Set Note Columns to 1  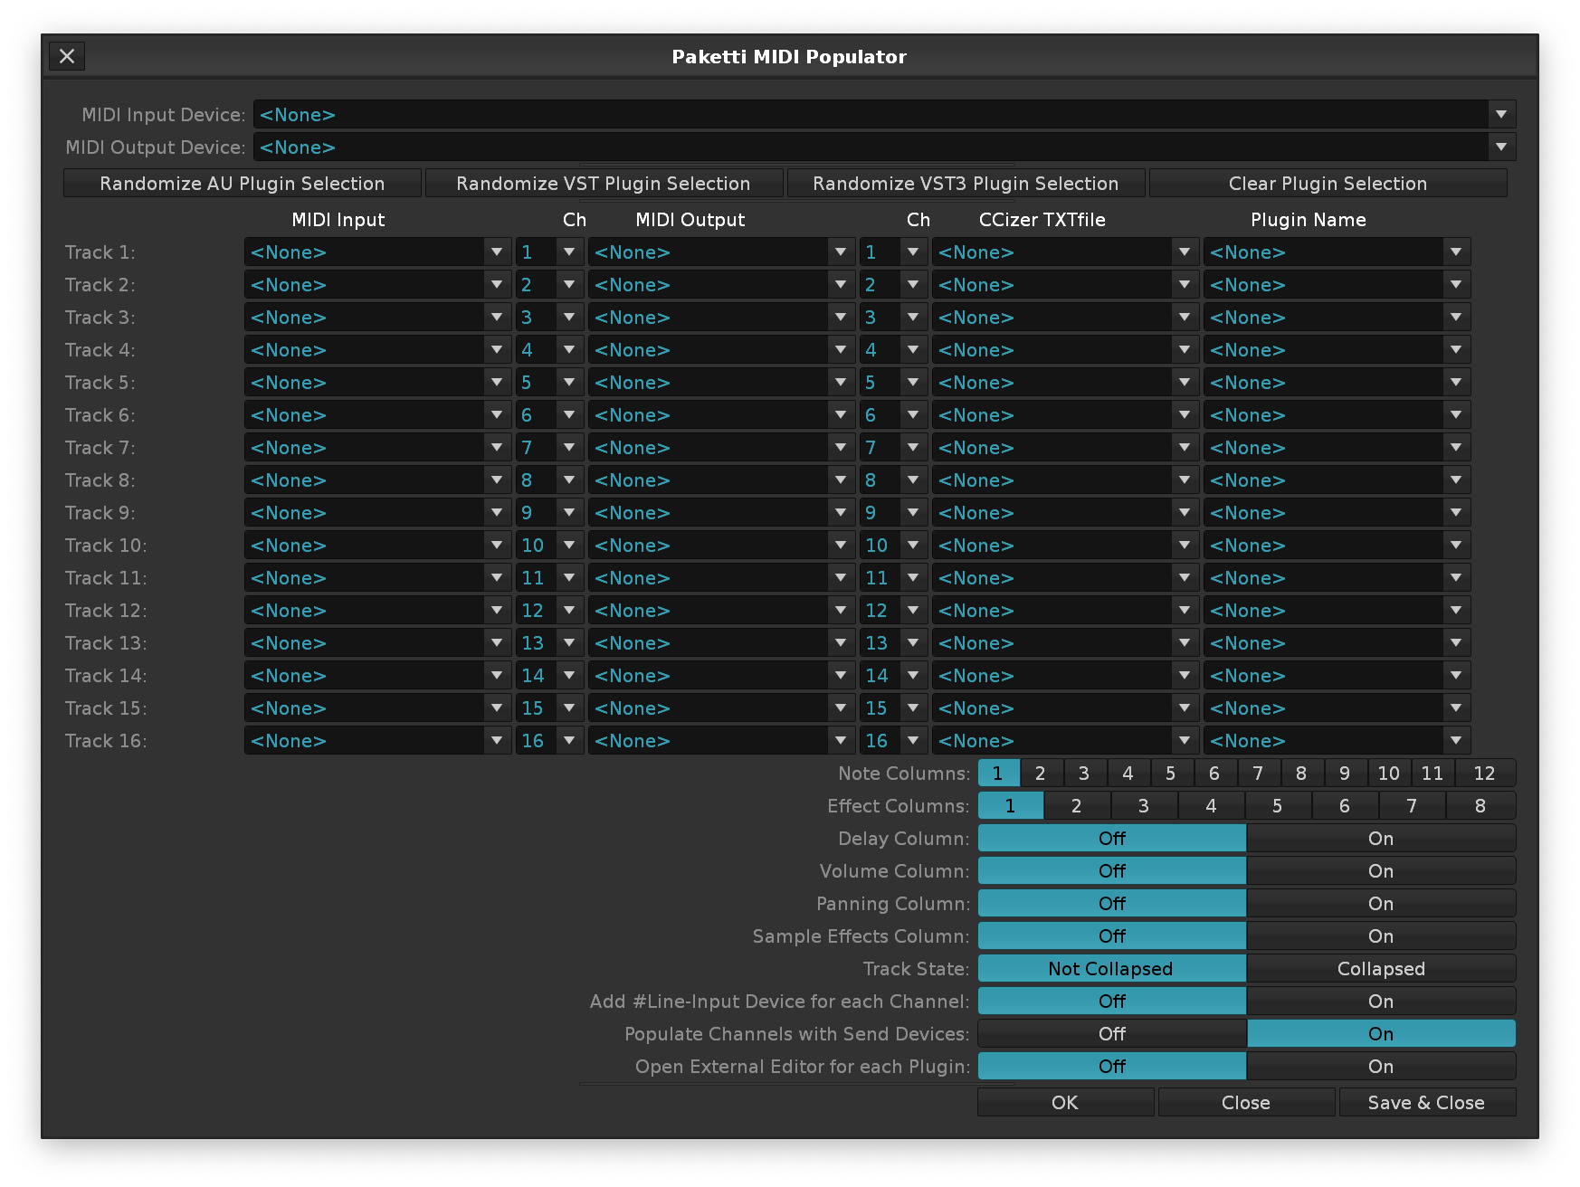(x=998, y=774)
